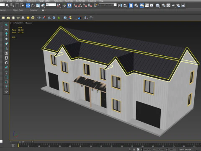The height and width of the screenshot is (151, 201).
Task: Click the Z coordinate field in status bar
Action: [172, 149]
